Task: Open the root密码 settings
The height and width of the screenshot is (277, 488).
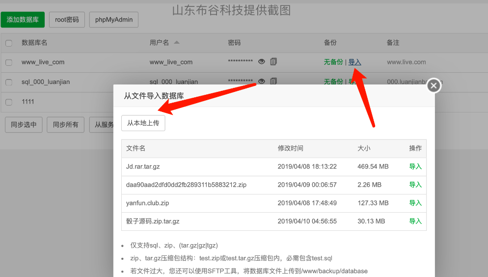Action: point(67,20)
